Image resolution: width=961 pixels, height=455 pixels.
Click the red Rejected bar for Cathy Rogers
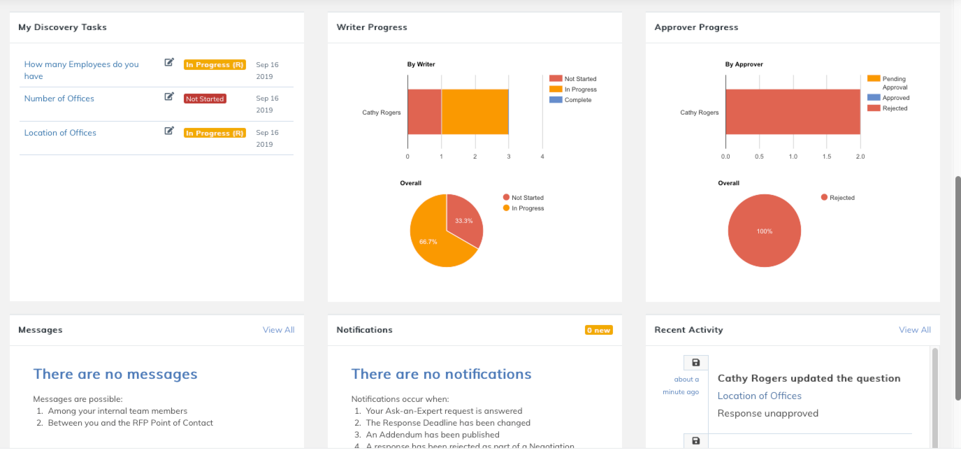coord(793,112)
